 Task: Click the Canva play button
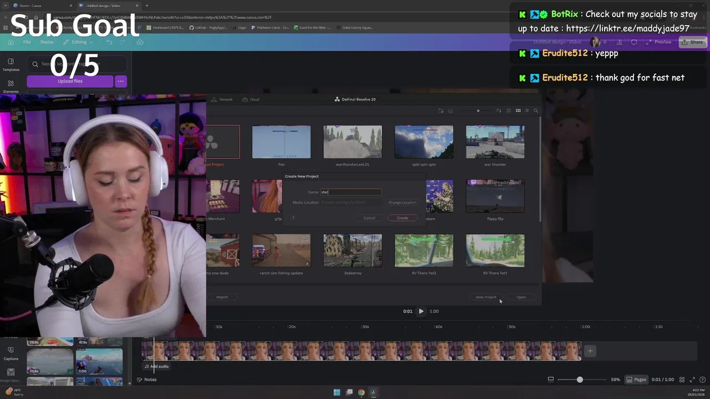pos(421,311)
